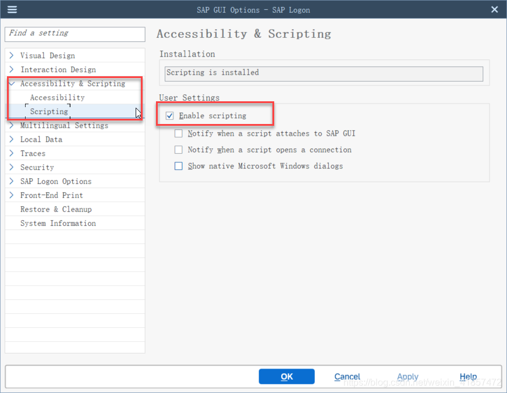Select Multilingual Settings in the tree
The image size is (507, 393).
click(65, 126)
